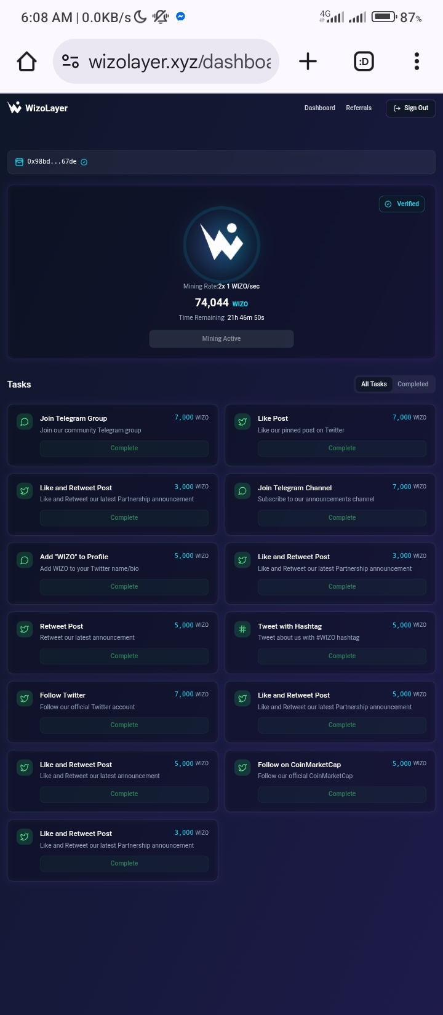Screen dimensions: 443x1015
Task: Click the Sign Out button
Action: coord(411,108)
